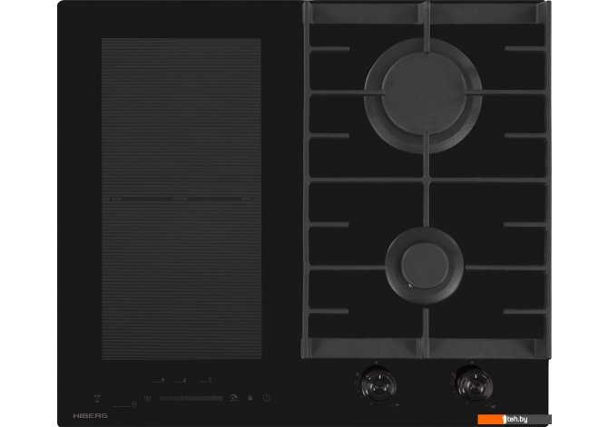
Task: Tap the power on/off icon
Action: 266,397
